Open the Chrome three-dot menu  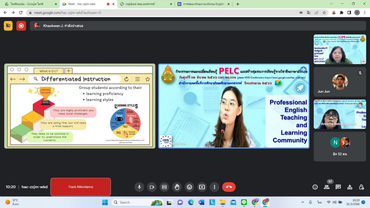[365, 13]
